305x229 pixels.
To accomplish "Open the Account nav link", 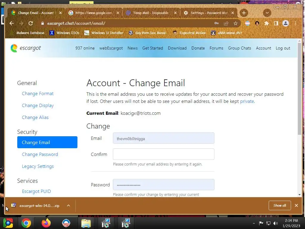I will tap(263, 48).
